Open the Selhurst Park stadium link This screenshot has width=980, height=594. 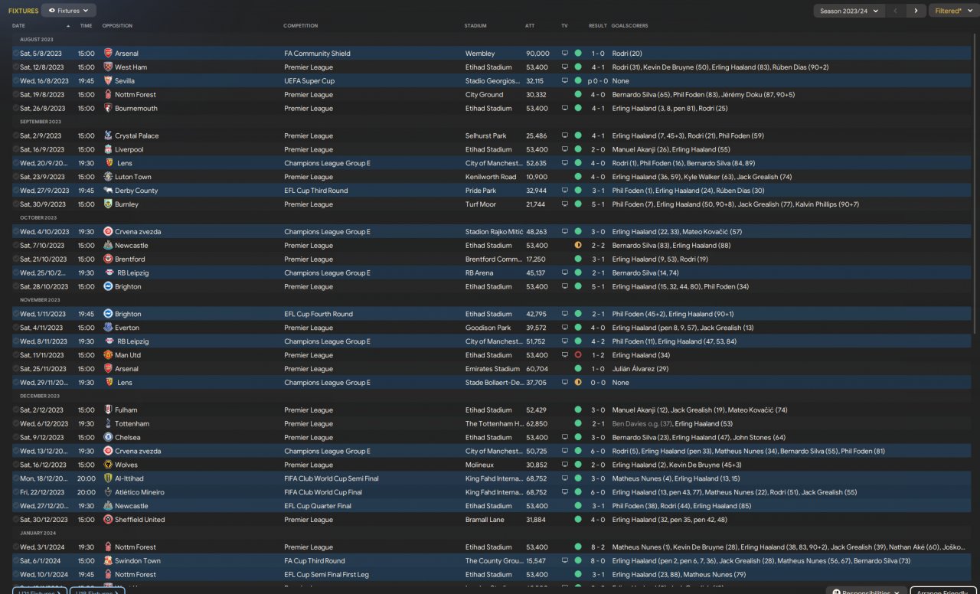(485, 136)
